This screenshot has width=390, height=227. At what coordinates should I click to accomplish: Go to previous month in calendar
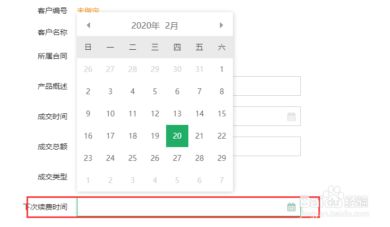tap(88, 25)
